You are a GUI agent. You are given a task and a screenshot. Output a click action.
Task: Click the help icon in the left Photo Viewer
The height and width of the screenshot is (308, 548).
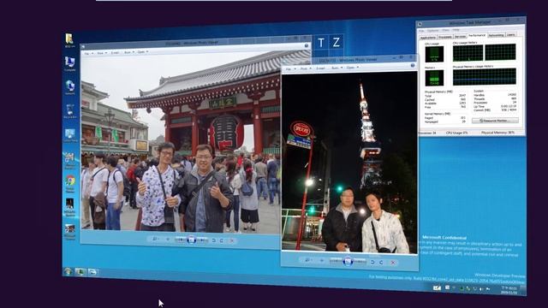coord(307,45)
